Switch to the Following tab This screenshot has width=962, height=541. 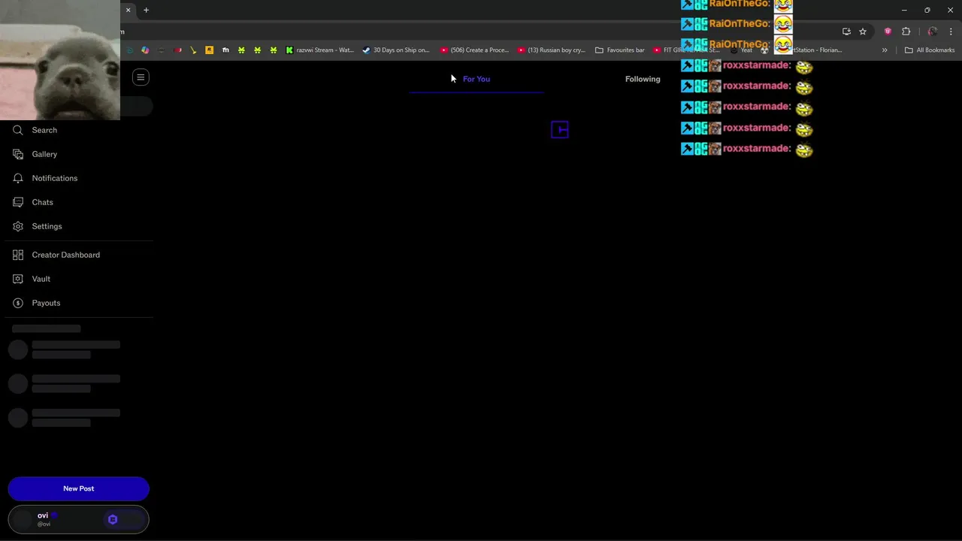[643, 79]
